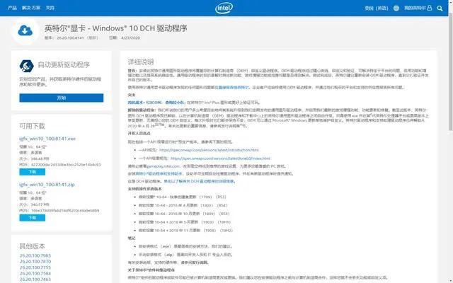Click the cloud download icon beside the title
This screenshot has height=283, width=453.
pyautogui.click(x=25, y=30)
